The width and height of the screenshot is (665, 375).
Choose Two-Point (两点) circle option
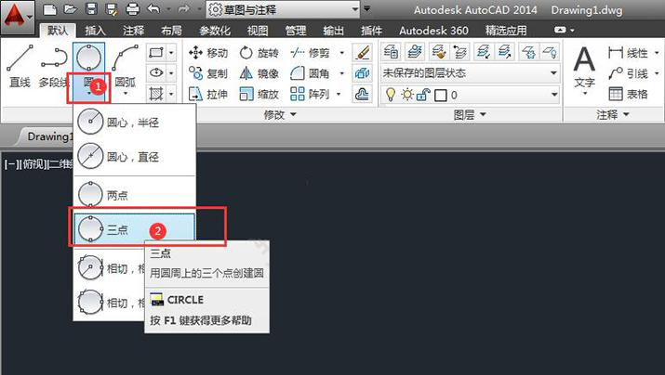(x=135, y=195)
